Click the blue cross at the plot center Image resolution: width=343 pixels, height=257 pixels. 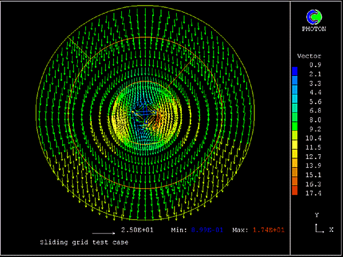(144, 113)
